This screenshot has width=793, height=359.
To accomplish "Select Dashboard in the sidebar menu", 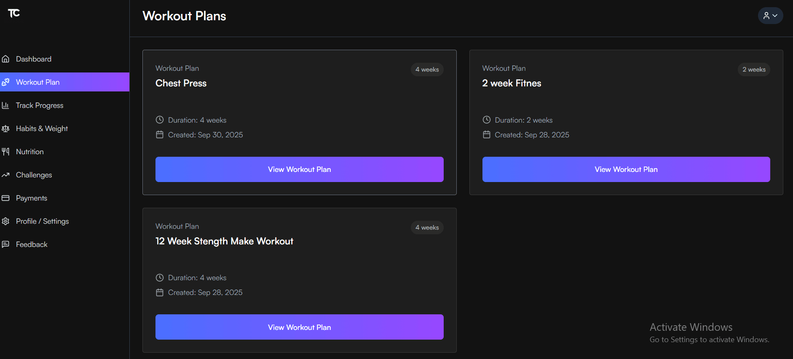I will pos(34,59).
